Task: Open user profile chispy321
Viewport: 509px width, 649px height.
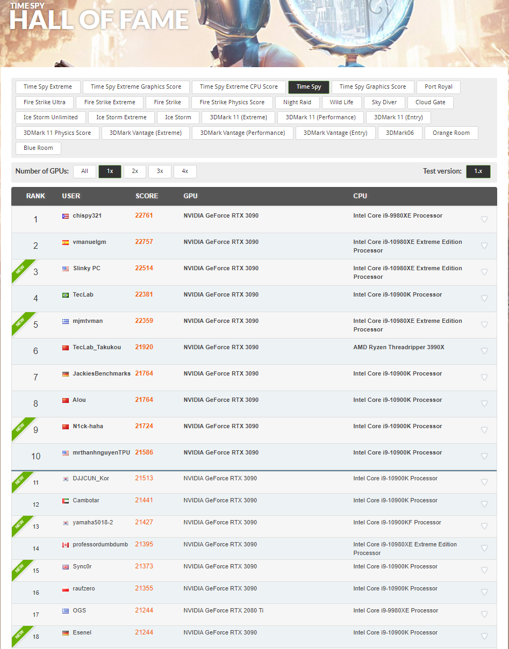Action: point(87,216)
